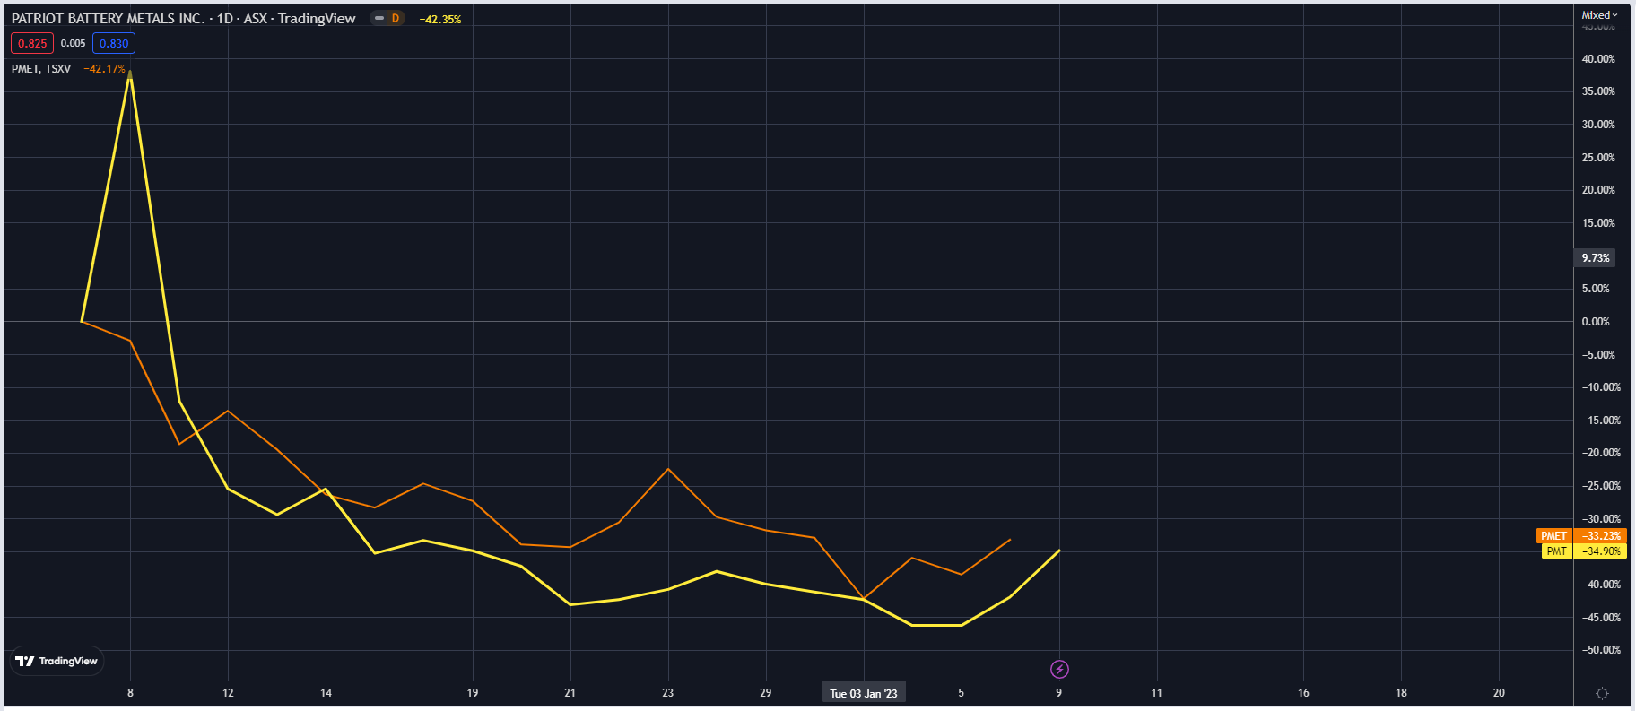Click the market status dash icon
The height and width of the screenshot is (711, 1636).
pos(379,18)
